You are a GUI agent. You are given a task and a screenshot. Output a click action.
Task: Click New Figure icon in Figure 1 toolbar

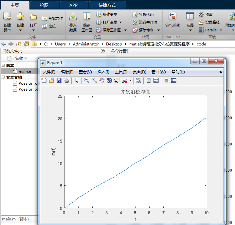pos(44,80)
